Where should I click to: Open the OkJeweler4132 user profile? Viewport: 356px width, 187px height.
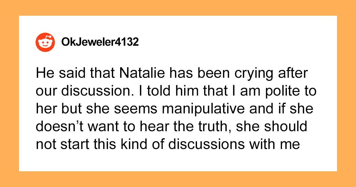pyautogui.click(x=100, y=42)
